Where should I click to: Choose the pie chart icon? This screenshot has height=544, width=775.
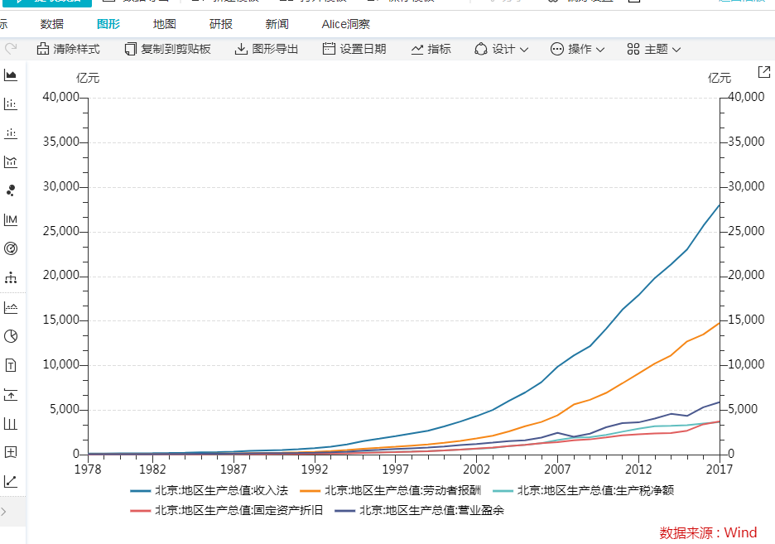pyautogui.click(x=11, y=336)
